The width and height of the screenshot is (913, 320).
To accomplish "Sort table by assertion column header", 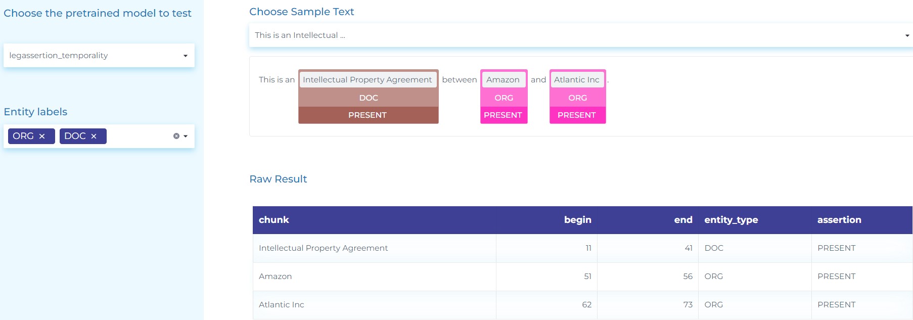I will (839, 220).
